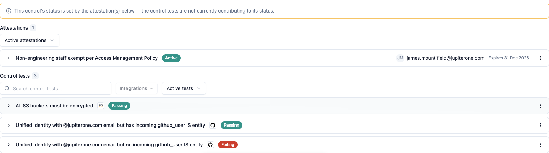This screenshot has width=549, height=153.
Task: Click the JM avatar badge
Action: coord(400,58)
